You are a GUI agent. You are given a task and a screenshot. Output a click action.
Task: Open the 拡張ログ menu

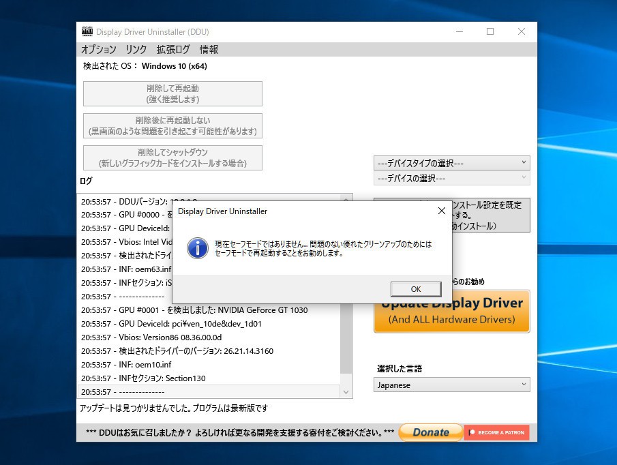[x=172, y=50]
